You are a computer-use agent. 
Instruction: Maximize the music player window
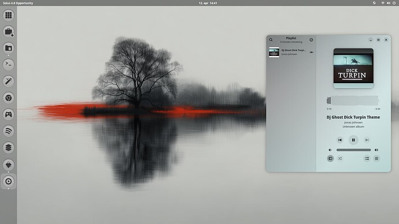click(378, 40)
